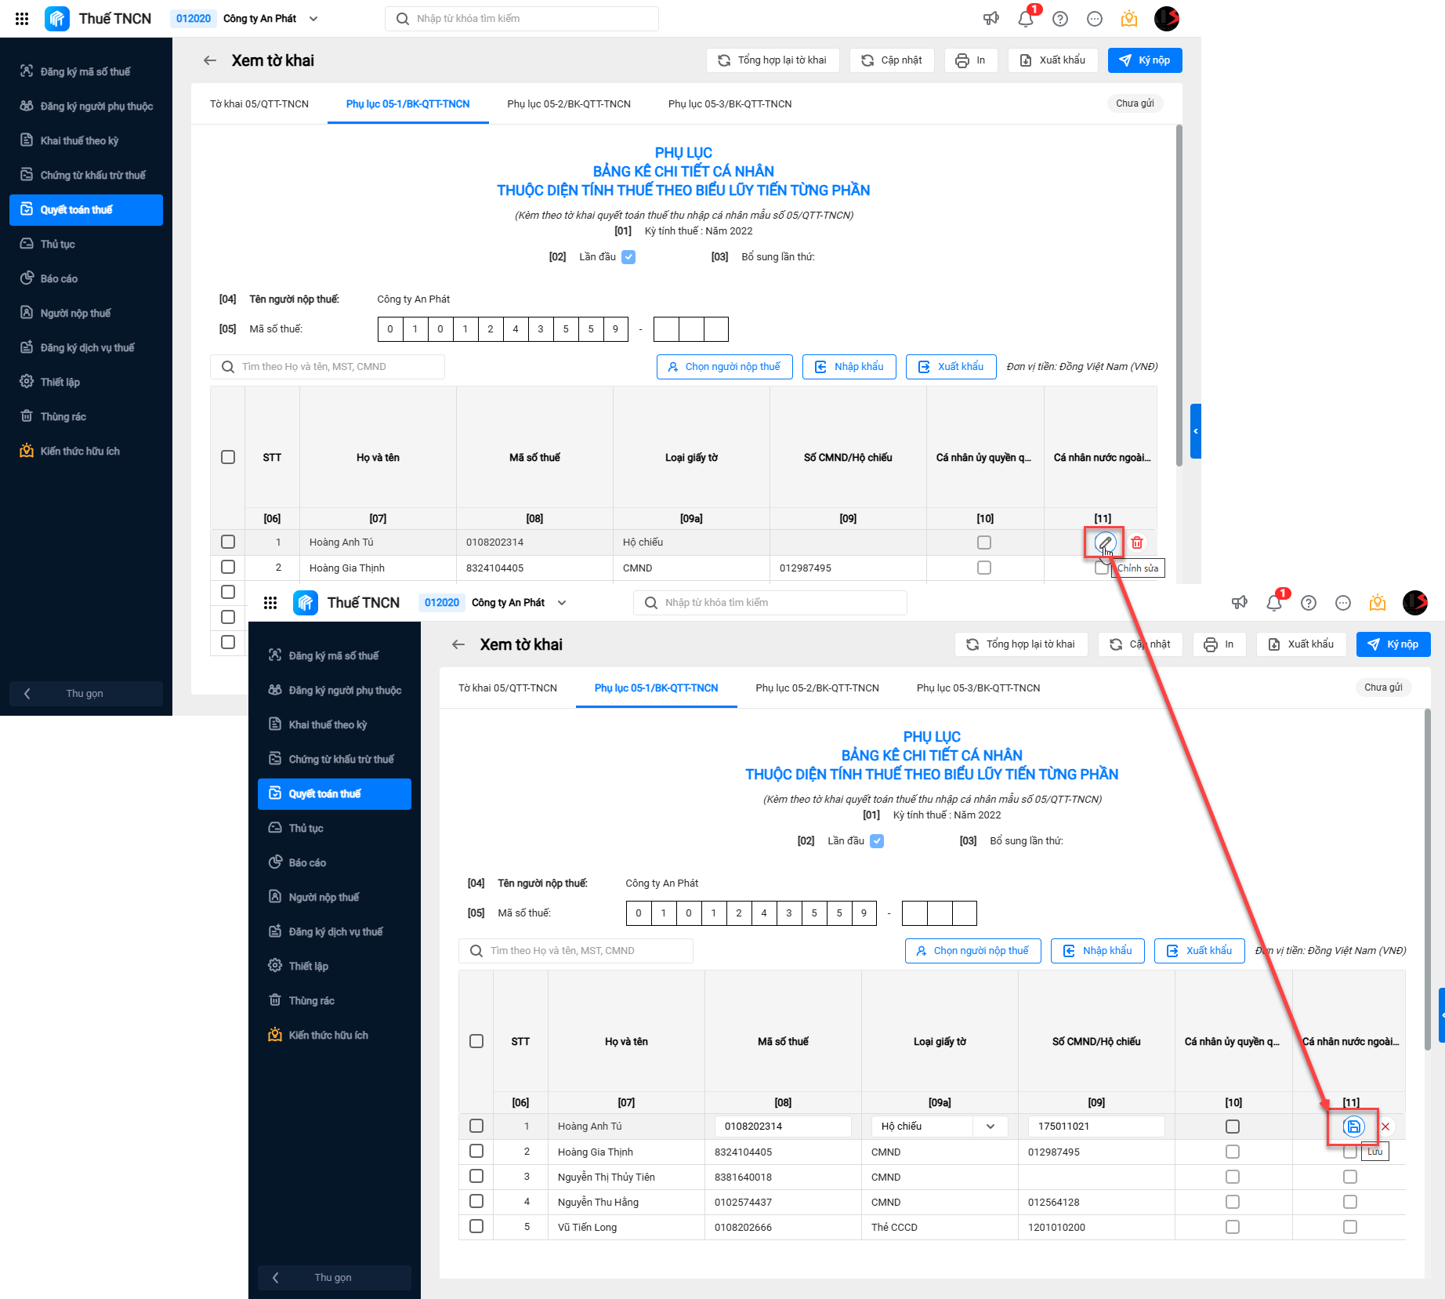Select all rows checkbox in top window table
The height and width of the screenshot is (1299, 1445).
[x=228, y=457]
